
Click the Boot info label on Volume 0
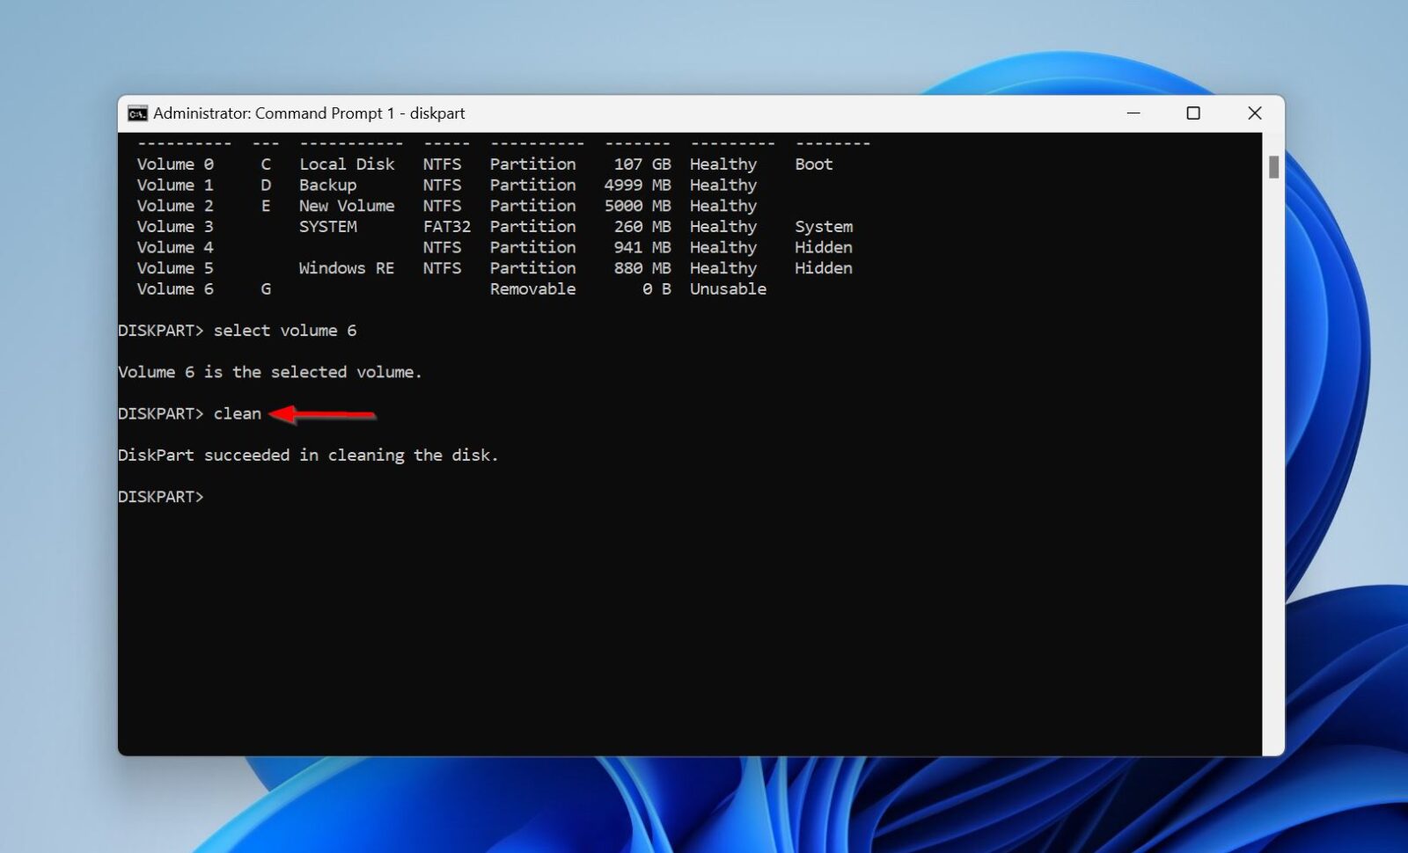[x=812, y=164]
